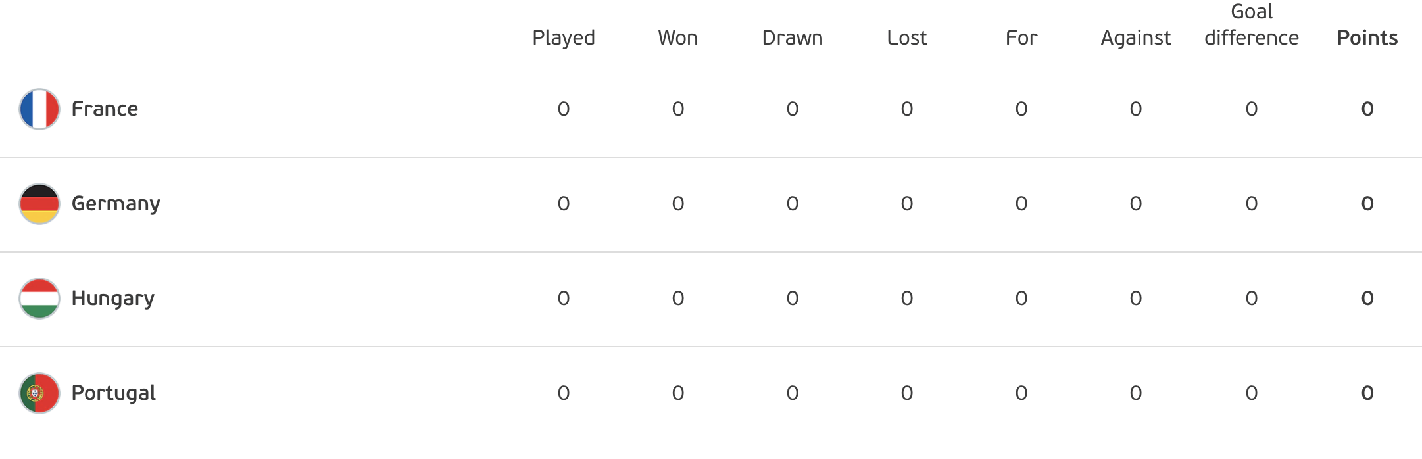
Task: Select the Played column header
Action: click(x=564, y=38)
